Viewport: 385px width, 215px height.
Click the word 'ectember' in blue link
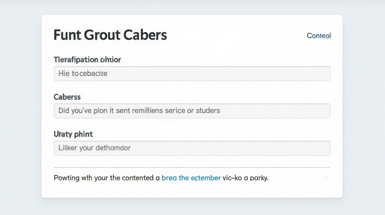point(206,178)
